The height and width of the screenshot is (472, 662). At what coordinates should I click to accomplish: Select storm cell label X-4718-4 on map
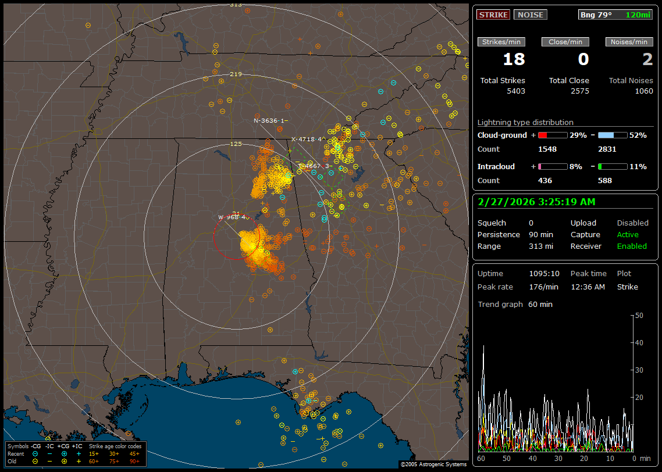[308, 140]
